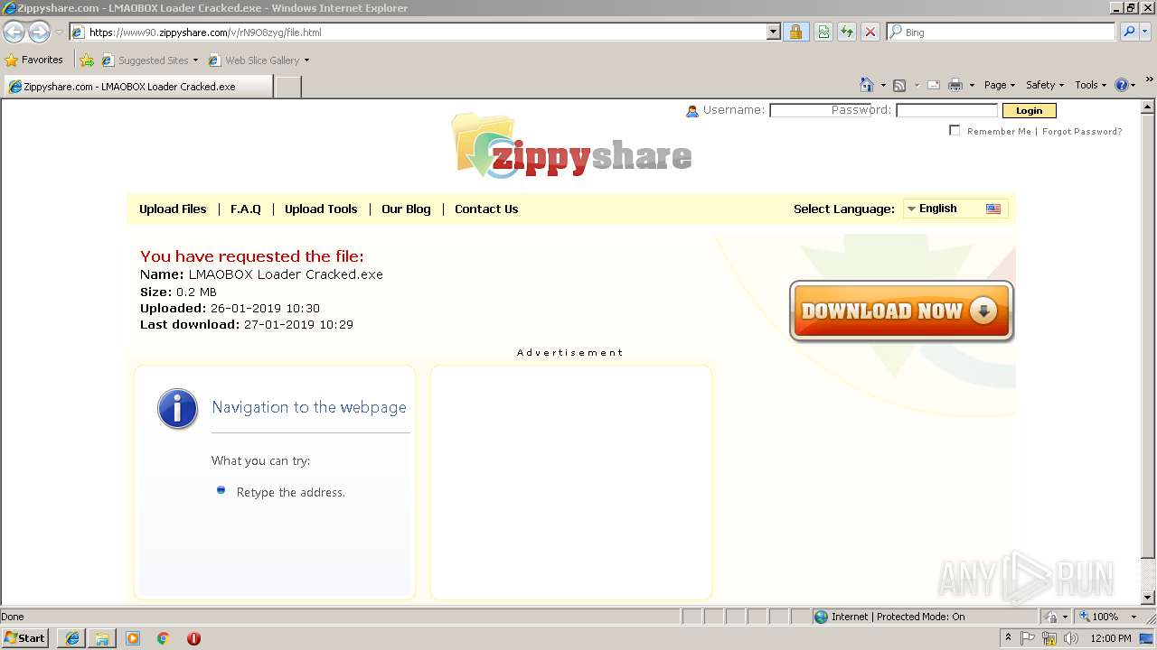This screenshot has height=650, width=1157.
Task: Open the media player taskbar icon
Action: click(133, 638)
